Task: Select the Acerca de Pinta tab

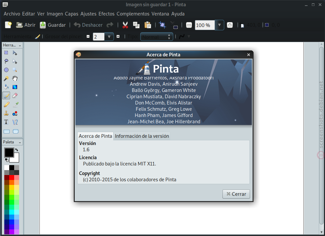Action: point(95,136)
